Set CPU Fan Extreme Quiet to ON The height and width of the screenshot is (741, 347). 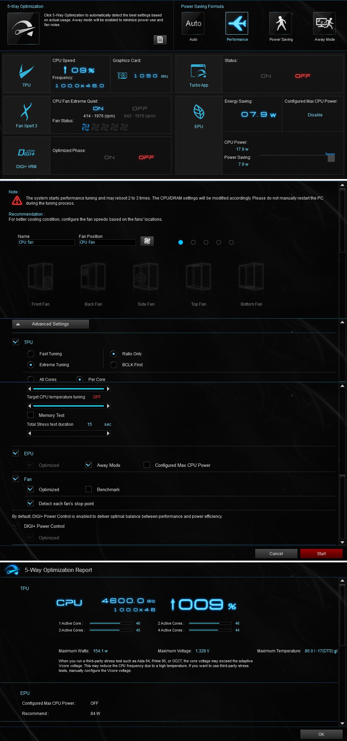point(98,108)
